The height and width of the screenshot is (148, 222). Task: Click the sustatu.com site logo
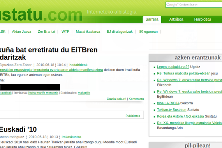pyautogui.click(x=41, y=15)
